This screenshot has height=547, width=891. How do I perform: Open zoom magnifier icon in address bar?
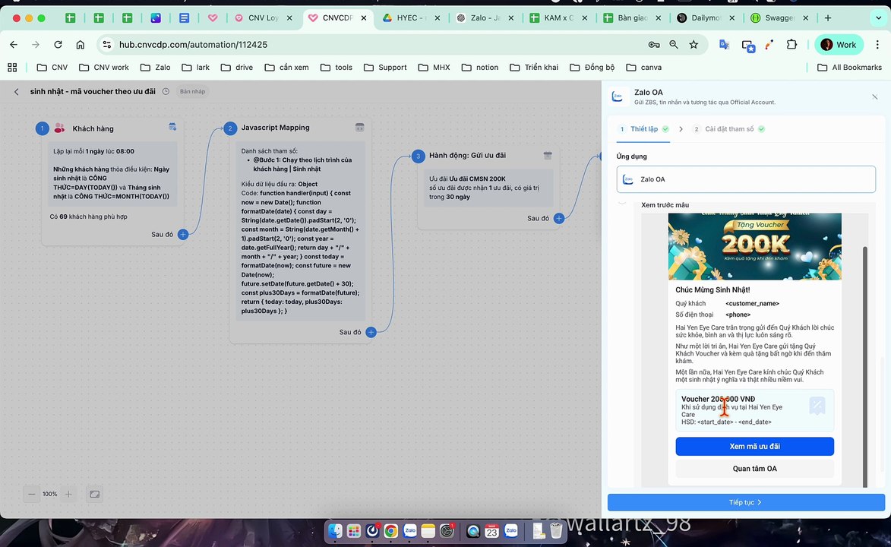(674, 44)
